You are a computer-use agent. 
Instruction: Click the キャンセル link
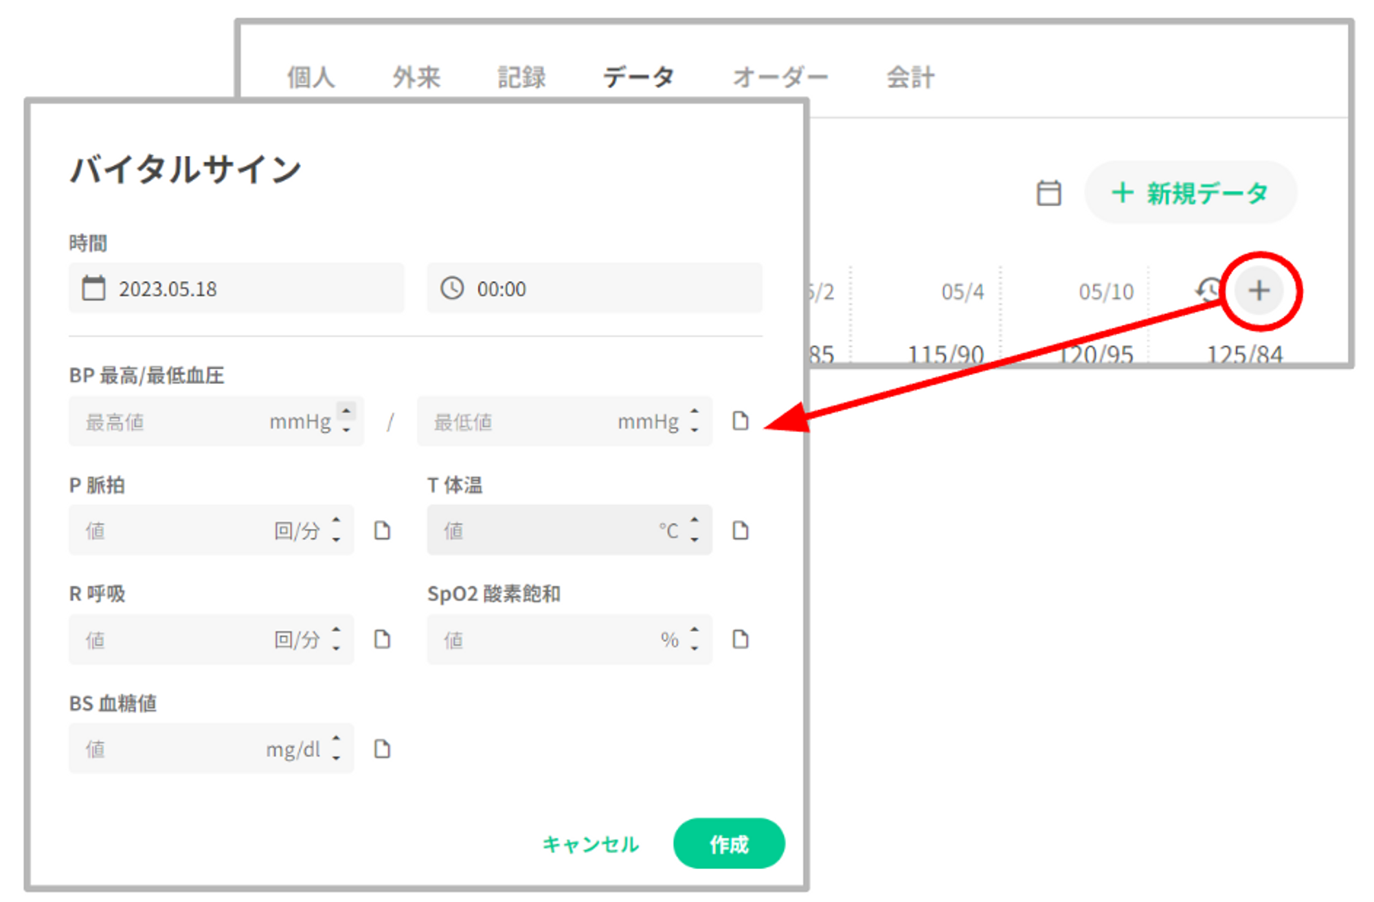coord(590,844)
